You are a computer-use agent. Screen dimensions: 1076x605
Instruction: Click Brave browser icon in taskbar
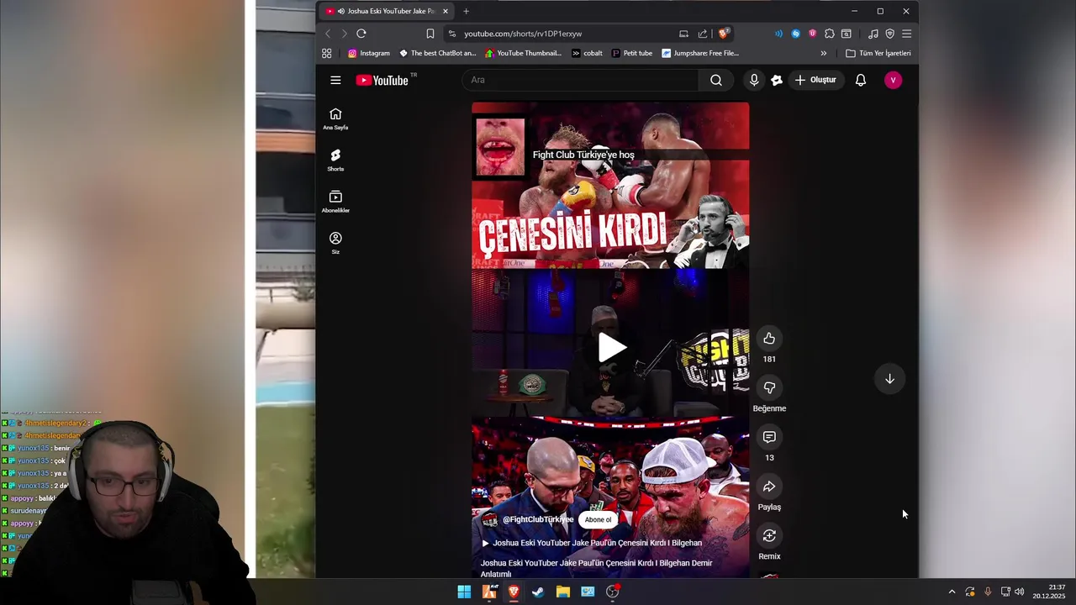click(514, 592)
